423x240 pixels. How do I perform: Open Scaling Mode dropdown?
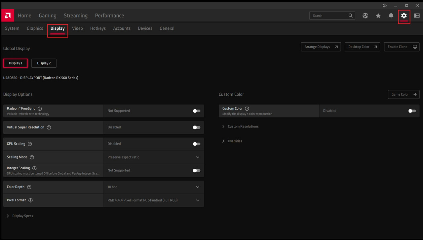[154, 157]
